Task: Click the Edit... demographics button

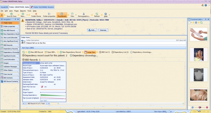Action: (x=92, y=30)
